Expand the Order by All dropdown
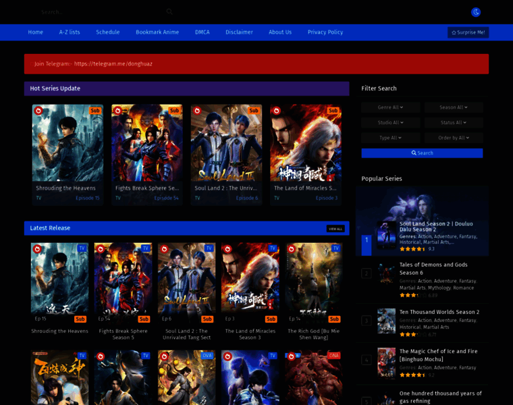The height and width of the screenshot is (405, 513). tap(454, 138)
